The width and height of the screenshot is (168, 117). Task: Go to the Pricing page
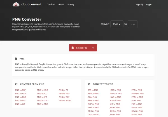coord(71,4)
